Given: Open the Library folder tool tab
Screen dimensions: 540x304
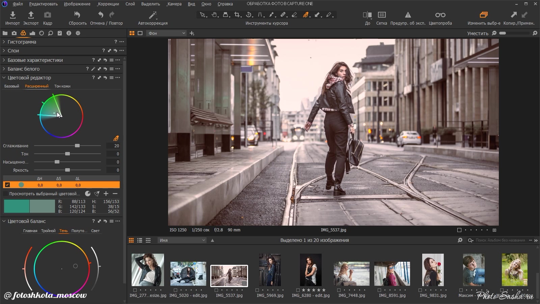Looking at the screenshot, I should (x=5, y=33).
